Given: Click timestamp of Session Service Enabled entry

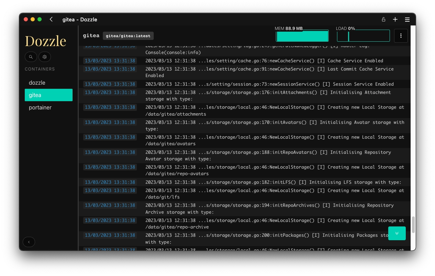Looking at the screenshot, I should click(110, 84).
